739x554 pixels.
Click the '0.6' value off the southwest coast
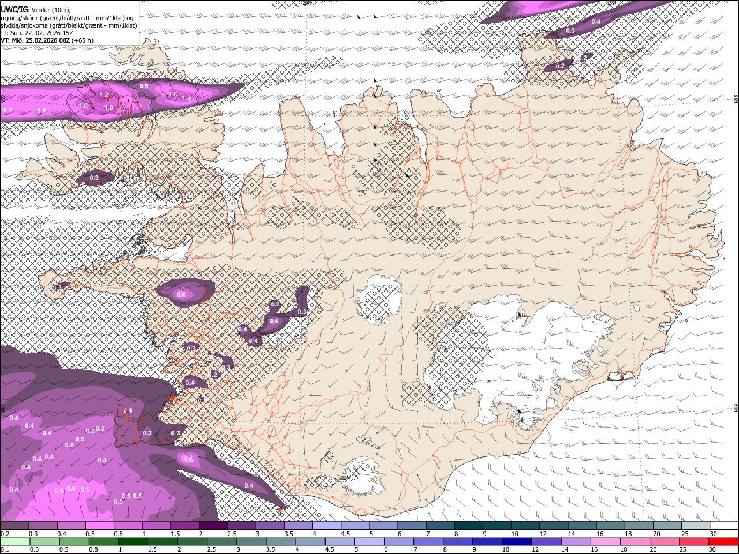tap(188, 459)
